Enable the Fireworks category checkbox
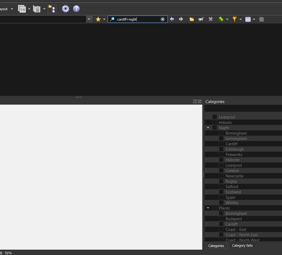282x255 pixels. tap(221, 154)
